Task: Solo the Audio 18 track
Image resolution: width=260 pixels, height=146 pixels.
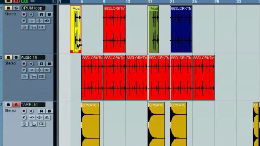Action: (x=16, y=57)
